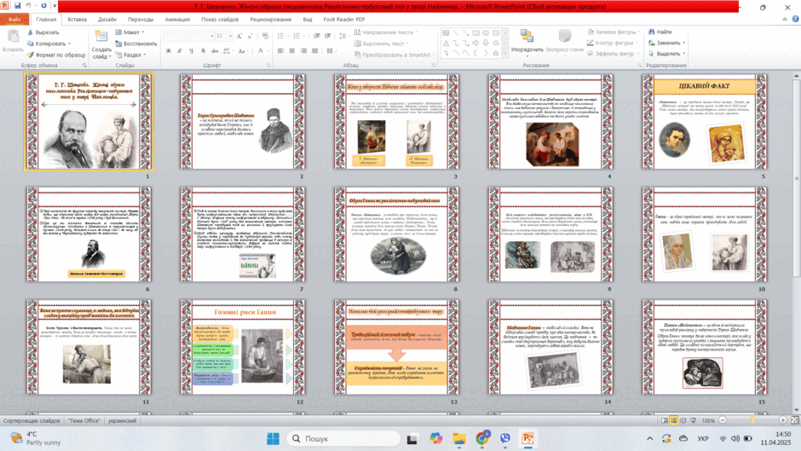The height and width of the screenshot is (451, 801).
Task: Toggle Slide Sorter view button
Action: click(674, 420)
